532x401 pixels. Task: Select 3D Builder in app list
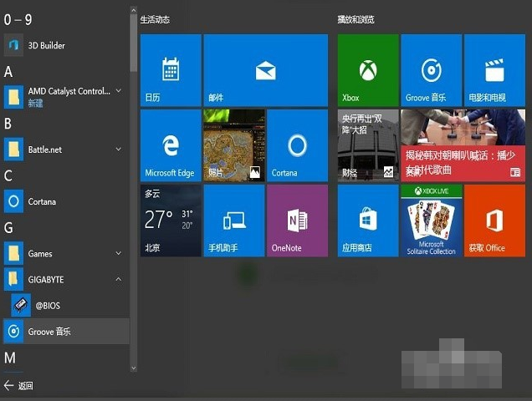click(x=47, y=45)
